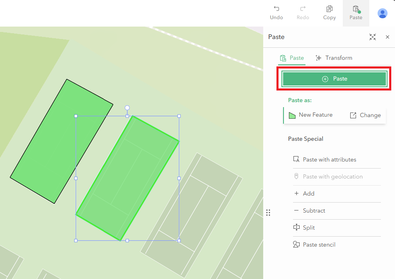Image resolution: width=395 pixels, height=279 pixels.
Task: Open your user profile avatar
Action: tap(382, 13)
